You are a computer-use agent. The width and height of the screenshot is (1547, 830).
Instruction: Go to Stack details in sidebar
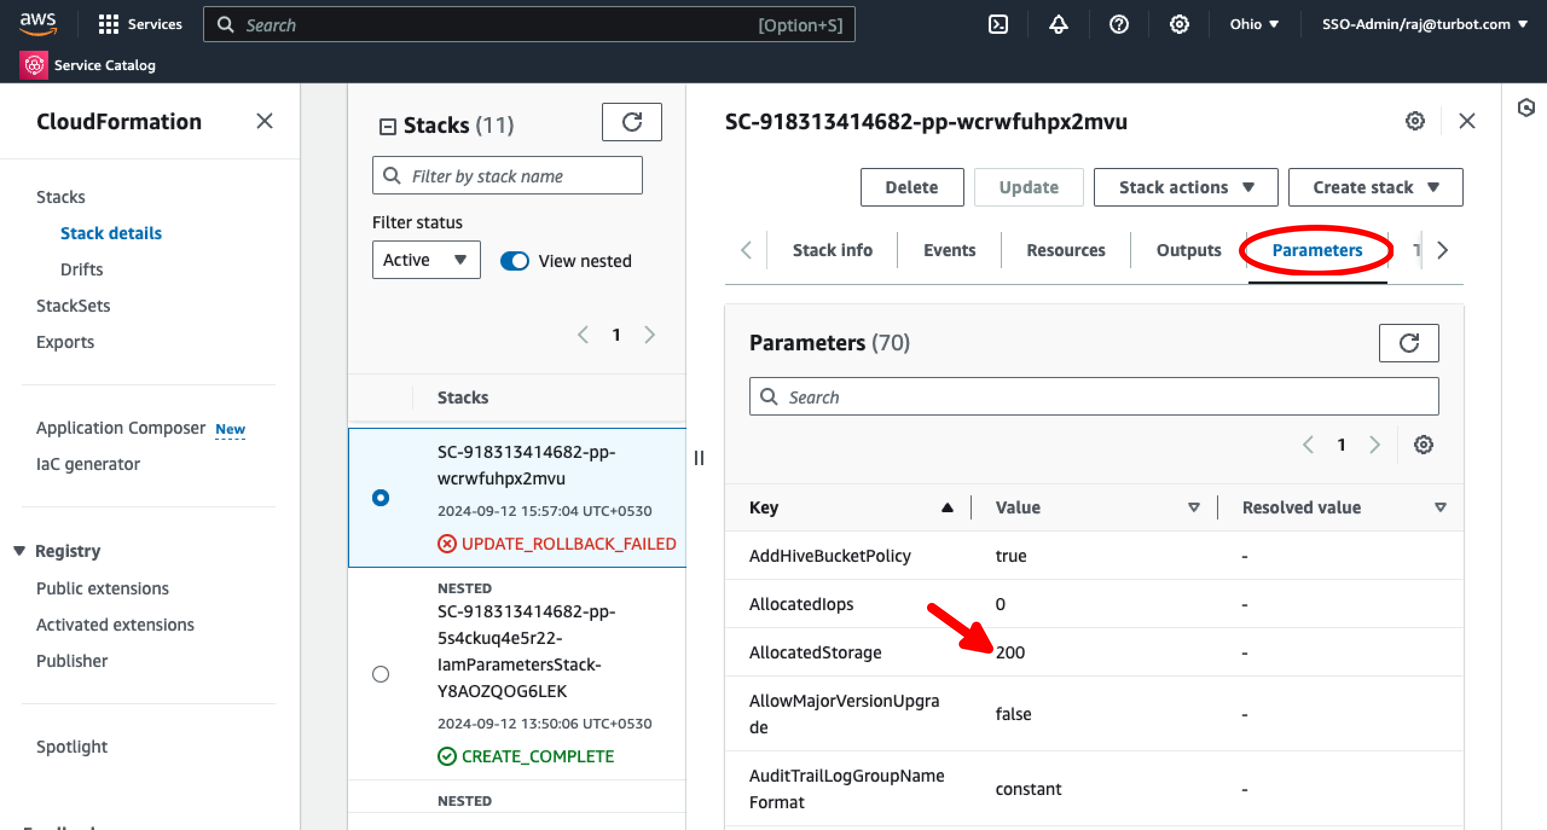[111, 233]
